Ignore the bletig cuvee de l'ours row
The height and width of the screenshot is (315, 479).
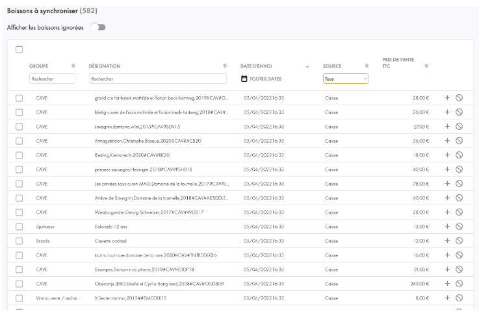coord(459,112)
